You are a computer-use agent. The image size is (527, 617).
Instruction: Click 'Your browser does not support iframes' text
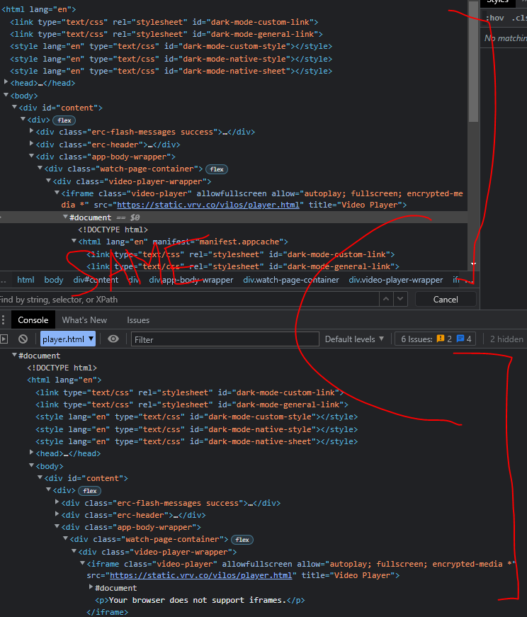197,600
